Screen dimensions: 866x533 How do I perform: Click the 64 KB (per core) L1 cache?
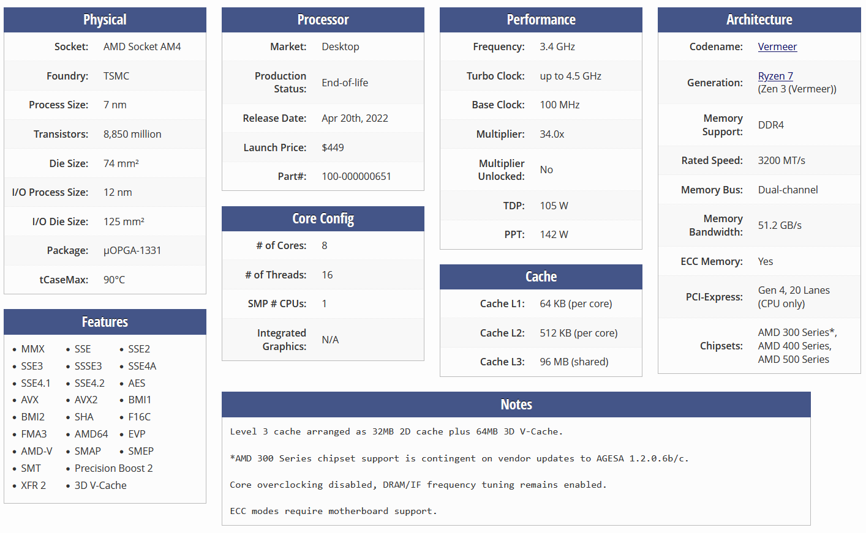click(576, 304)
